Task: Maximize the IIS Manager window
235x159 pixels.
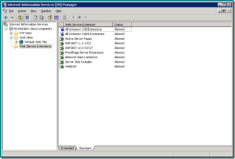Action: [225, 5]
